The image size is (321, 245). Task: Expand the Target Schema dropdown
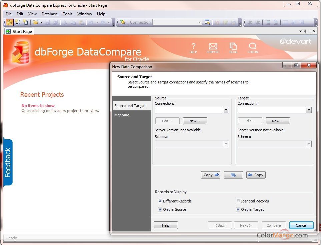309,144
